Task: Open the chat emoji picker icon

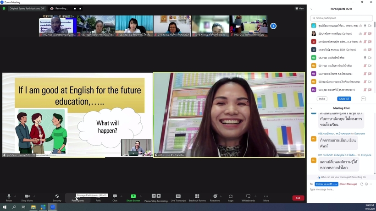Action: (366, 184)
